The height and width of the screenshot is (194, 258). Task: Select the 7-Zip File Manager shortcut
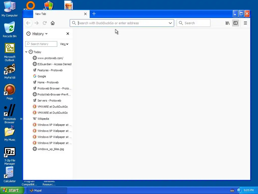point(10,156)
